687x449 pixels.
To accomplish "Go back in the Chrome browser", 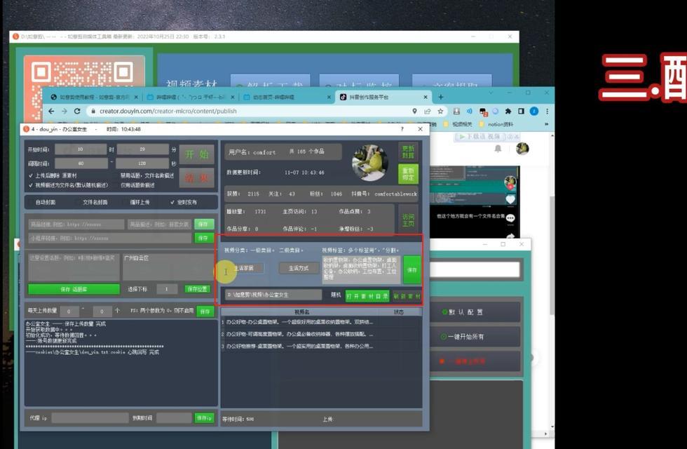I will 51,112.
